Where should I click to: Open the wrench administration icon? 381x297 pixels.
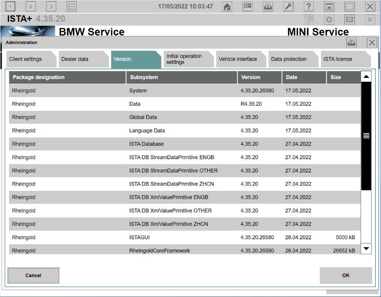click(x=288, y=6)
